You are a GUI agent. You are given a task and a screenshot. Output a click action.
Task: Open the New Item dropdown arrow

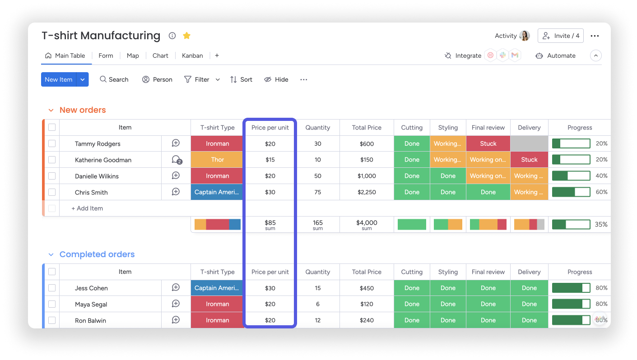[83, 79]
